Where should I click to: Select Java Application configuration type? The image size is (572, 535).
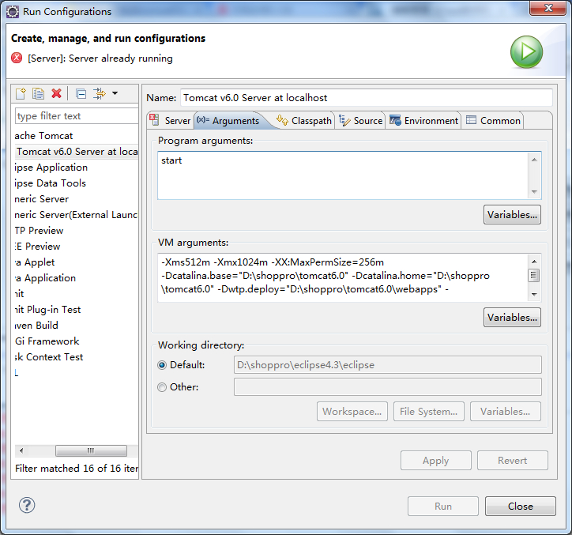coord(45,278)
